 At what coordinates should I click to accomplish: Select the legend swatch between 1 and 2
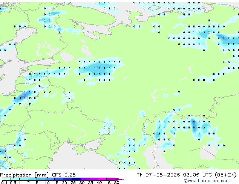tap(24, 179)
